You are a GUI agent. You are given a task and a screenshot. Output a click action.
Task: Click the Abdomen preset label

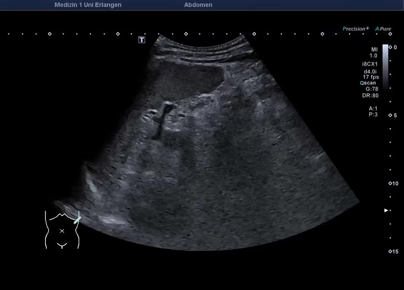(198, 5)
